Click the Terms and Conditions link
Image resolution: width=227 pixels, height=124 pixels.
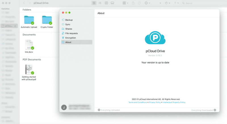pos(138,102)
